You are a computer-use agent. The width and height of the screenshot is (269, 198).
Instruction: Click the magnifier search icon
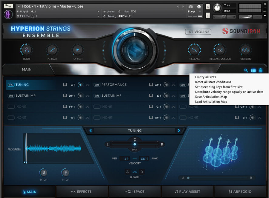pyautogui.click(x=246, y=70)
